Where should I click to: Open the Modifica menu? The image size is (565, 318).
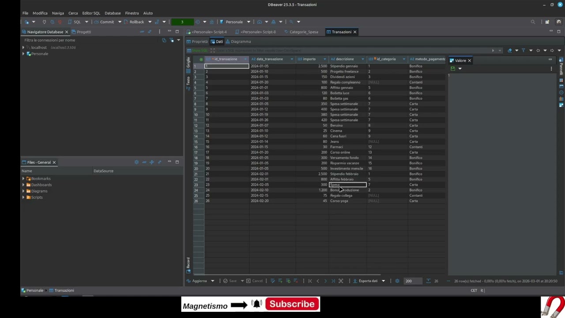point(40,13)
